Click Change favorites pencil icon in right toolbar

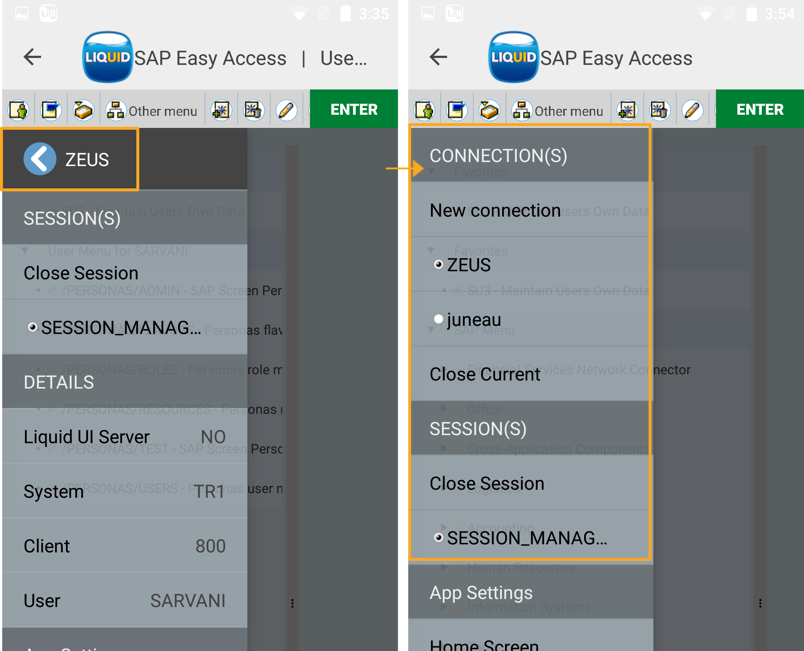pos(692,110)
